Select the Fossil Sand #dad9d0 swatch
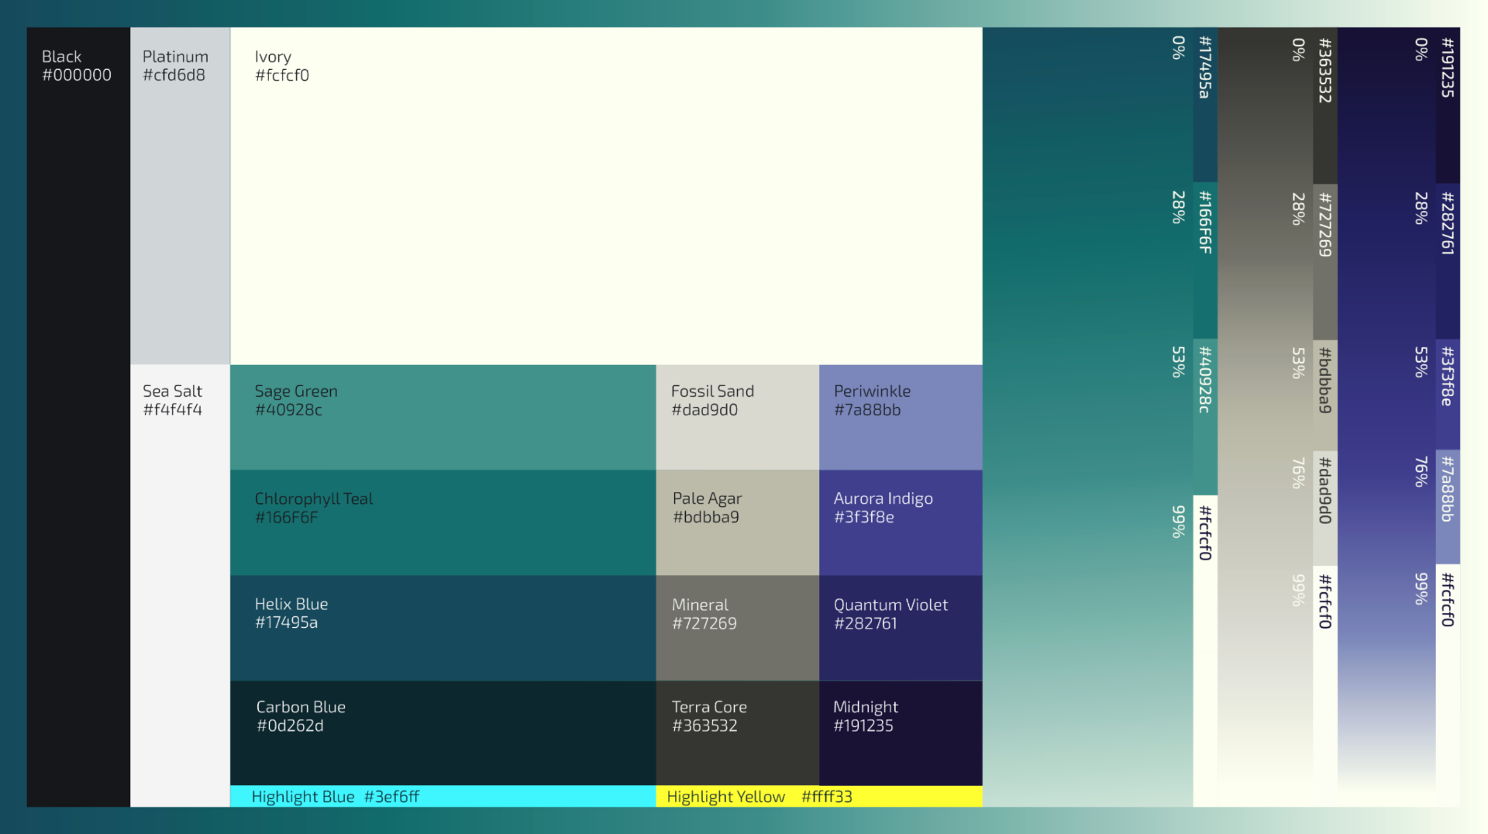The image size is (1488, 834). [737, 417]
